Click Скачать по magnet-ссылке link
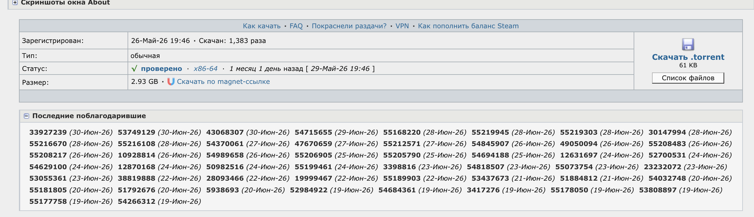Viewport: 754px width, 217px height. tap(223, 82)
